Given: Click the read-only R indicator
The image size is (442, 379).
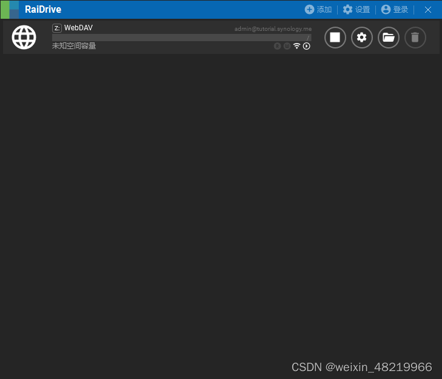Looking at the screenshot, I should [x=277, y=46].
